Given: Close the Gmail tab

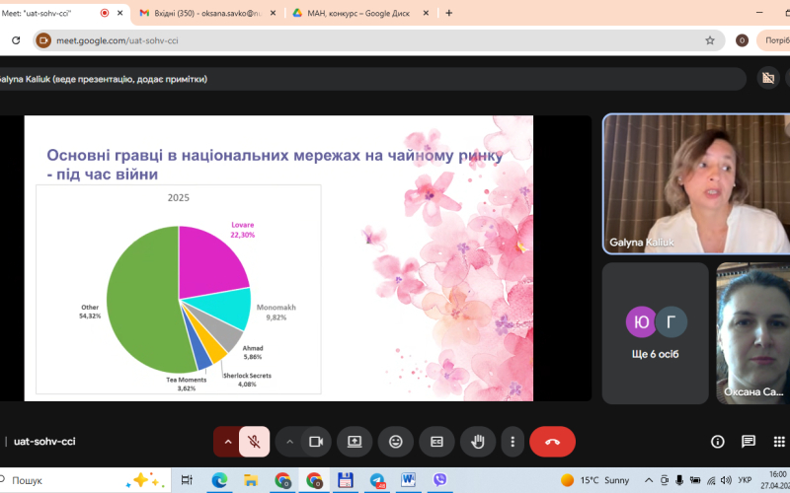Looking at the screenshot, I should pos(274,13).
